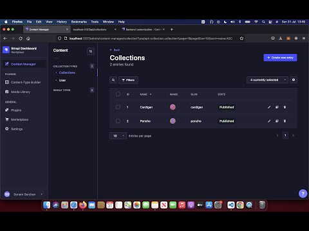
Task: Open Content Manager in the sidebar
Action: click(x=24, y=64)
